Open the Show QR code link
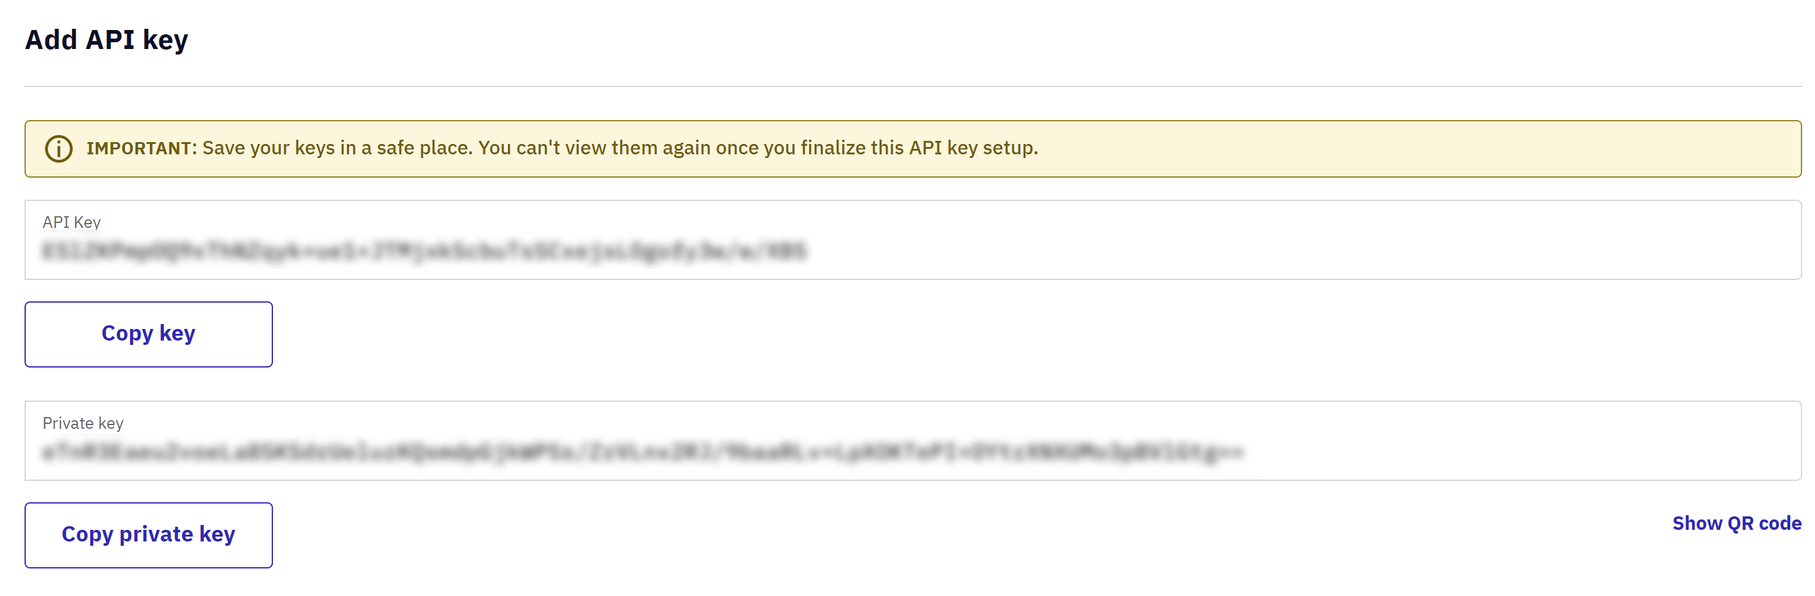Image resolution: width=1815 pixels, height=596 pixels. click(x=1736, y=523)
